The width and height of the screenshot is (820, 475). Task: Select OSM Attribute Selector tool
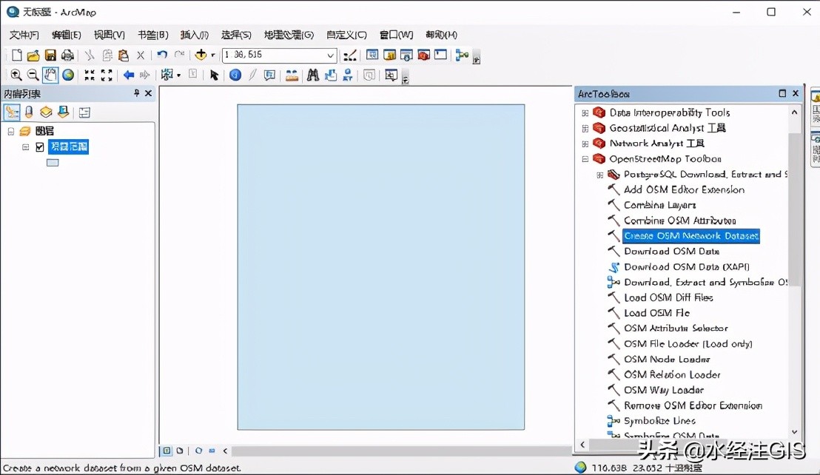point(676,329)
